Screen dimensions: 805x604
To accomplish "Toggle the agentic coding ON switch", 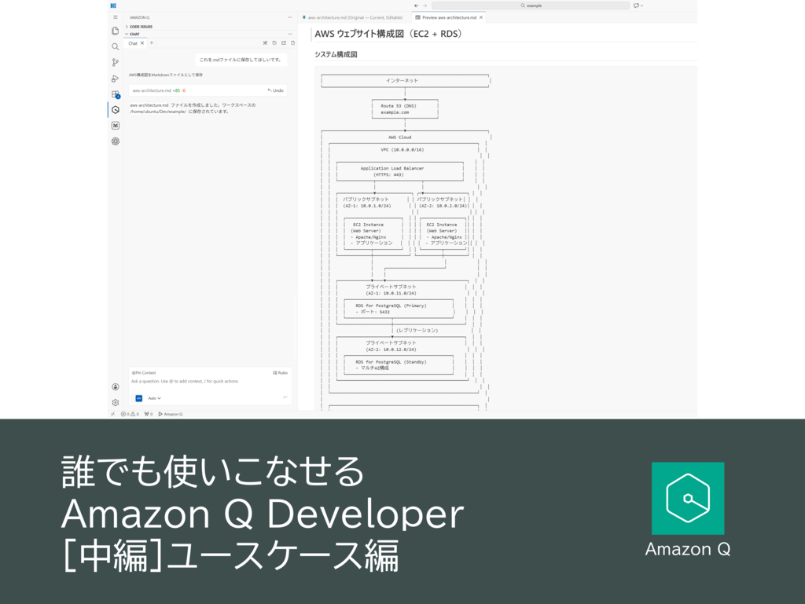I will click(139, 398).
